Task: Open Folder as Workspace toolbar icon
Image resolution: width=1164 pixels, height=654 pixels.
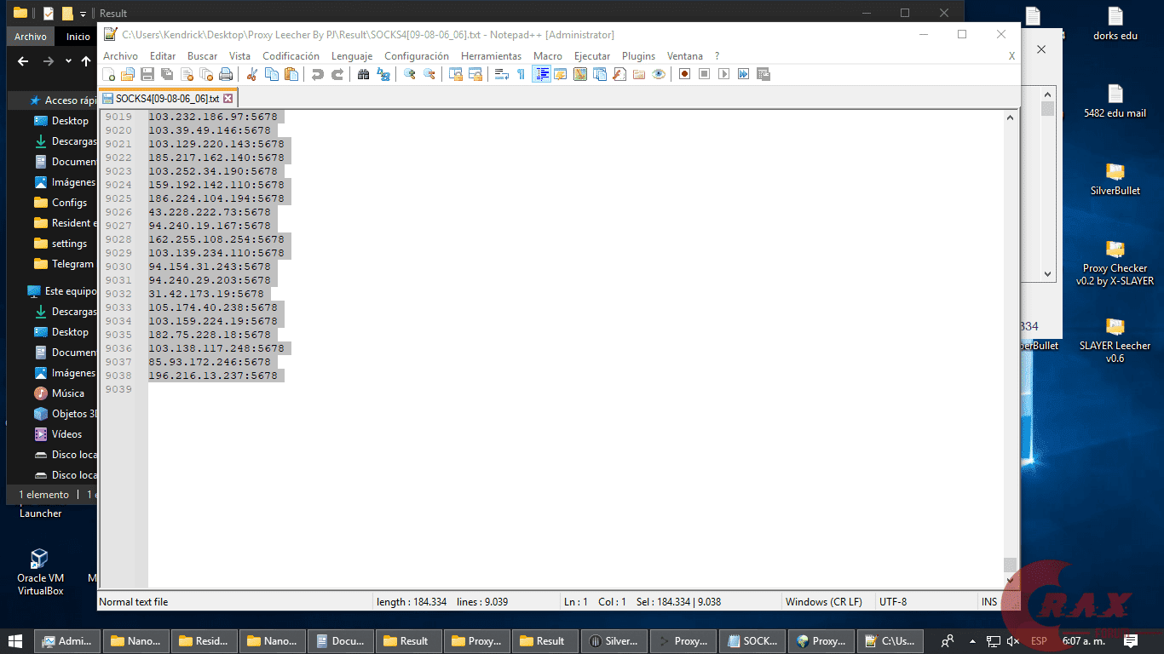Action: coord(639,74)
